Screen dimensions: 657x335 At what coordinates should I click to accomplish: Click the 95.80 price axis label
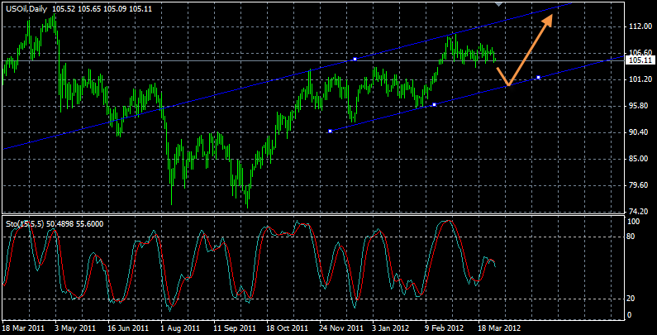pyautogui.click(x=640, y=106)
